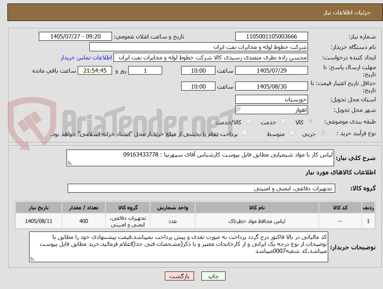
Task: Click نام کالا column header
Action: click(257, 208)
